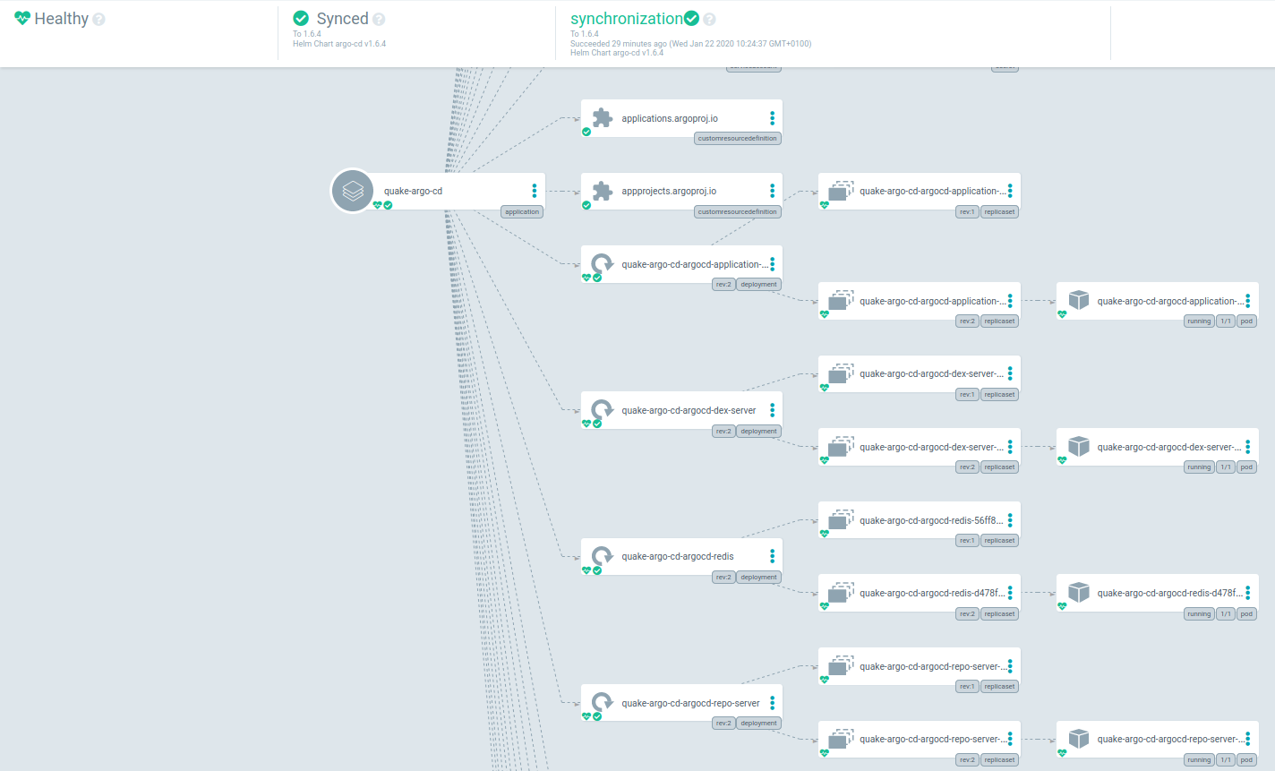Select the quake-argo-cd application name text

413,191
